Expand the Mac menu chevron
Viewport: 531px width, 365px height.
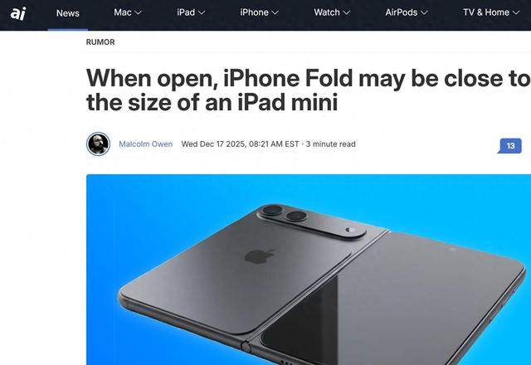139,13
